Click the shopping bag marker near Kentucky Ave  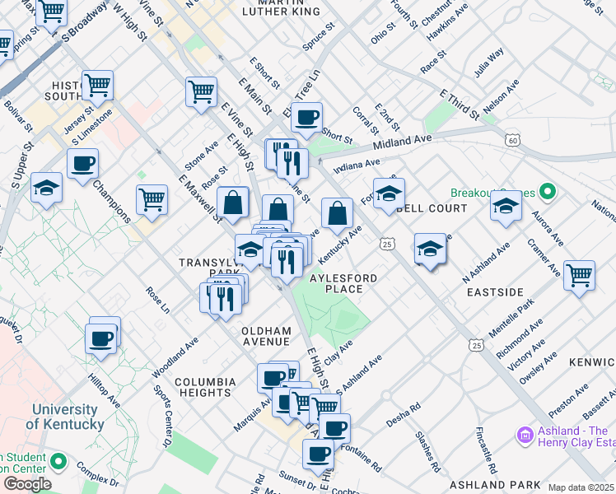click(x=337, y=214)
